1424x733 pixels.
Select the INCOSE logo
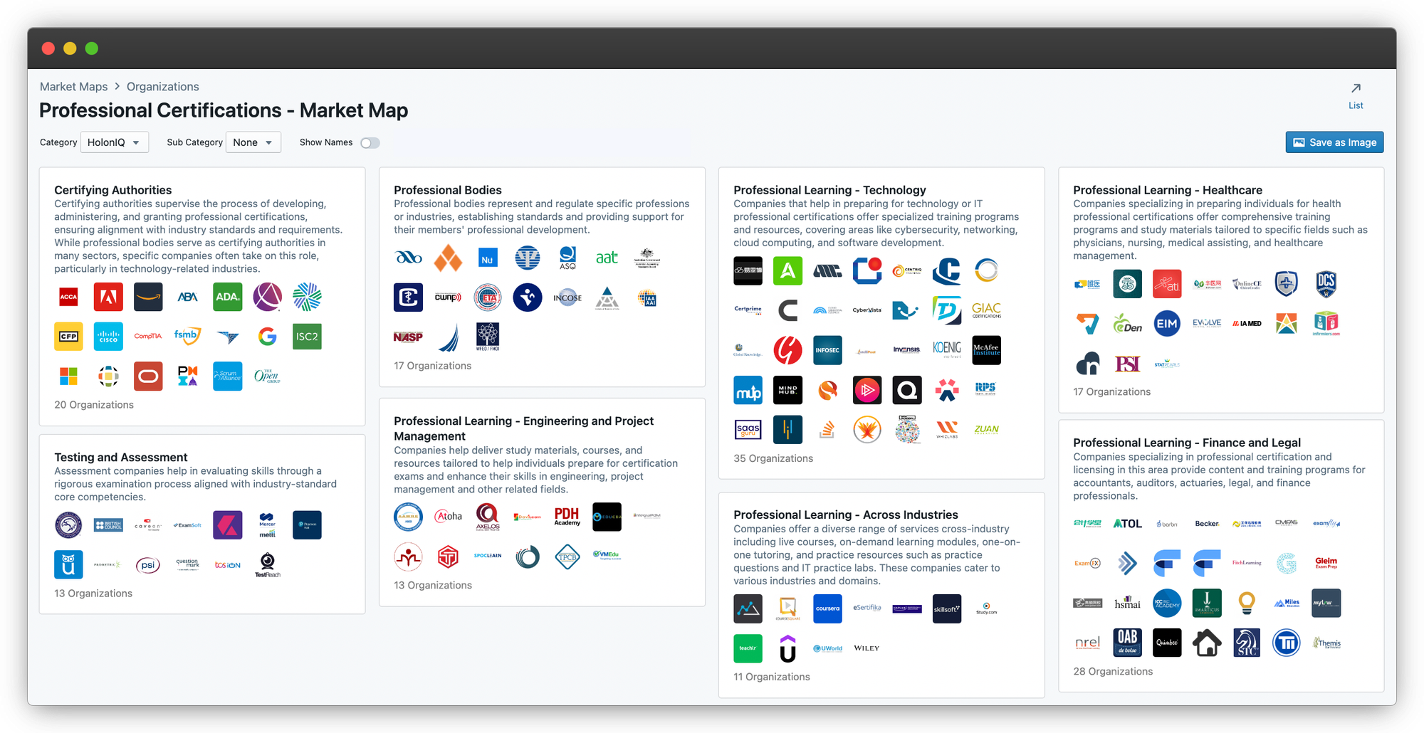567,297
